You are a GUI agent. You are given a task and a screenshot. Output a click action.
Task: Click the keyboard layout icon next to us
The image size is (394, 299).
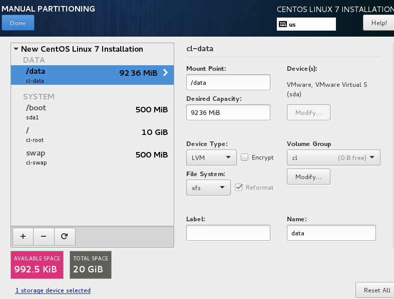coord(283,24)
